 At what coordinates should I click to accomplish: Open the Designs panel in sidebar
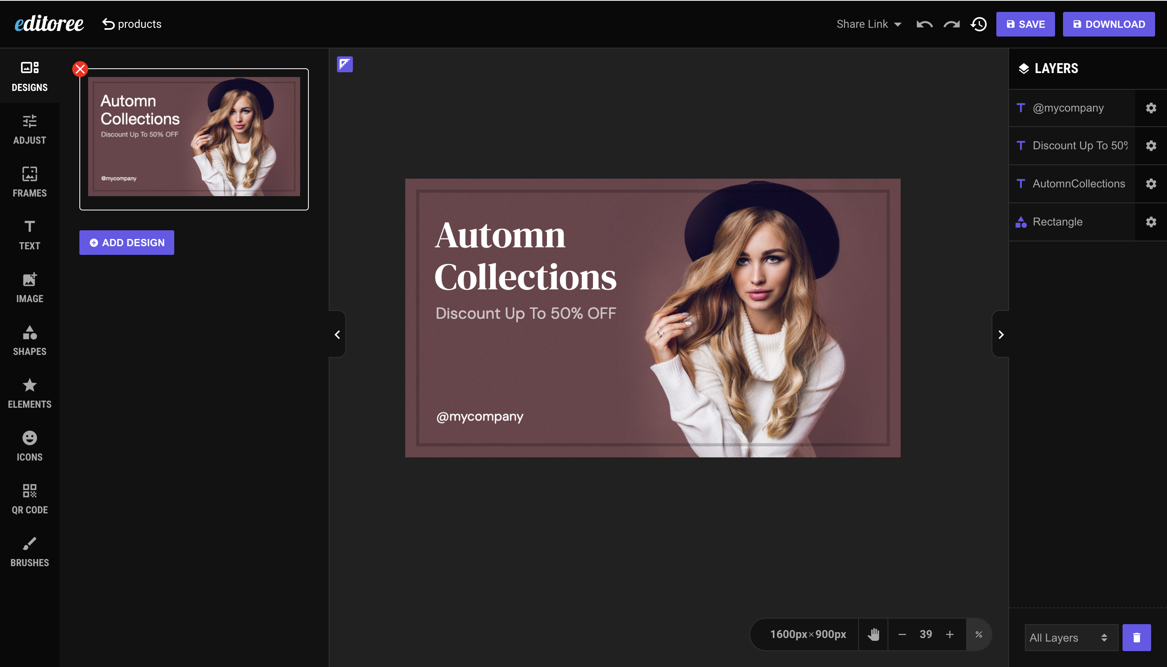[30, 77]
